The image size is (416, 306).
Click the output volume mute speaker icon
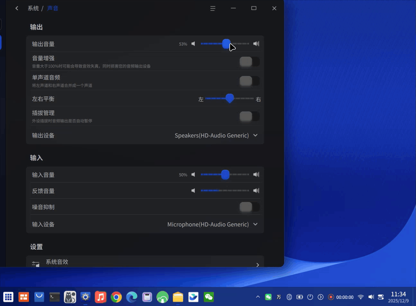193,44
